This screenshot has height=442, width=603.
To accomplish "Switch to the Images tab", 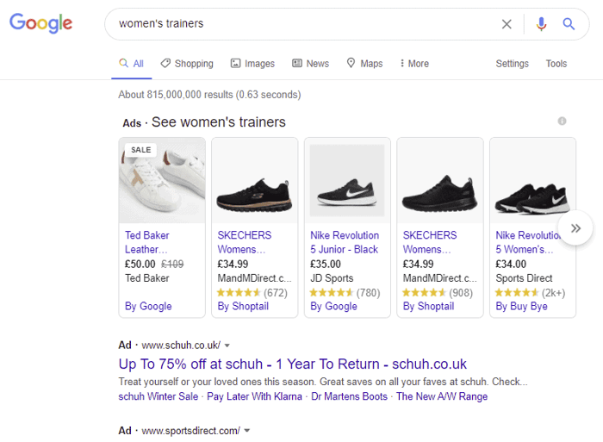I will tap(252, 64).
